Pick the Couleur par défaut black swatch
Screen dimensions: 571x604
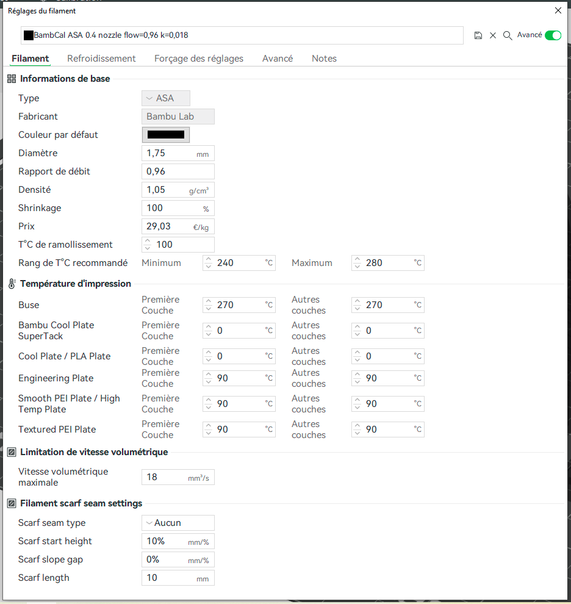coord(166,135)
